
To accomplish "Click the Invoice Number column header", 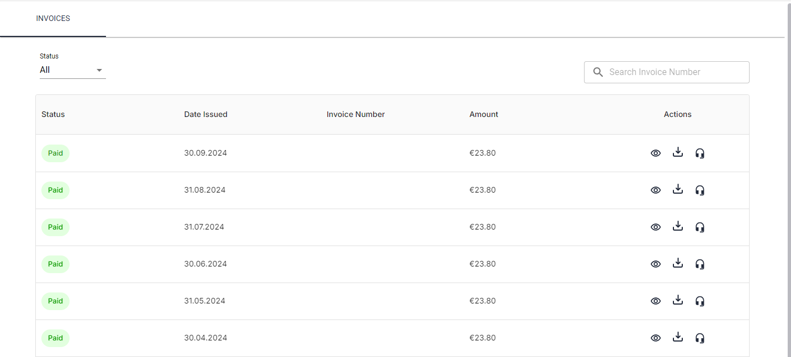I will (x=355, y=114).
